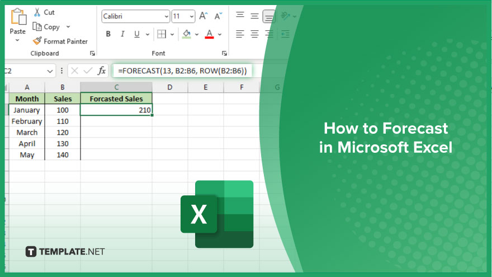Select Bottom Align icon
Image resolution: width=492 pixels, height=277 pixels.
(269, 16)
